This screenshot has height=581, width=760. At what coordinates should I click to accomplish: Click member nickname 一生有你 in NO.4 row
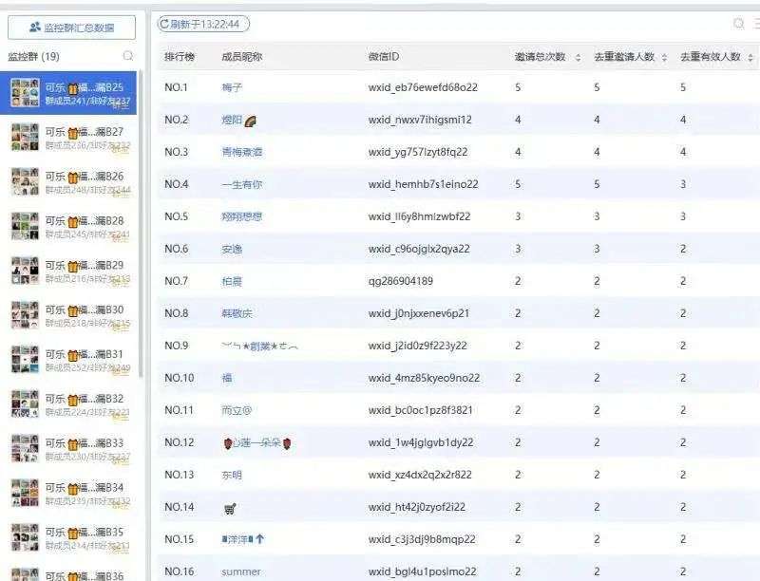[x=241, y=184]
